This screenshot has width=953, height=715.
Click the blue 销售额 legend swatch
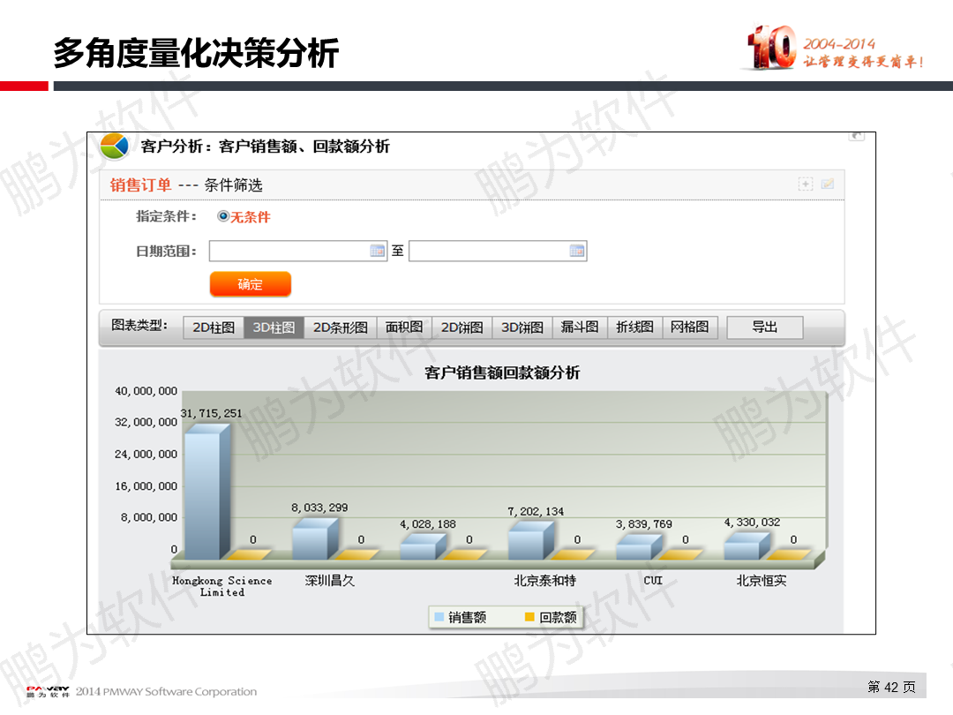(439, 617)
